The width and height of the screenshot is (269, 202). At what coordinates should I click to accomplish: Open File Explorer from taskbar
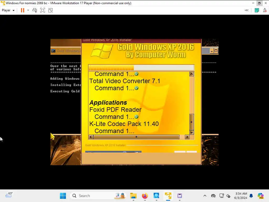click(x=133, y=196)
